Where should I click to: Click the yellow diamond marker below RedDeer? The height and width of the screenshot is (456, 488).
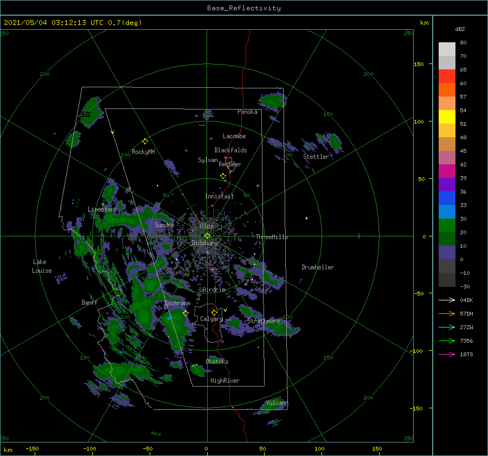[x=223, y=176]
